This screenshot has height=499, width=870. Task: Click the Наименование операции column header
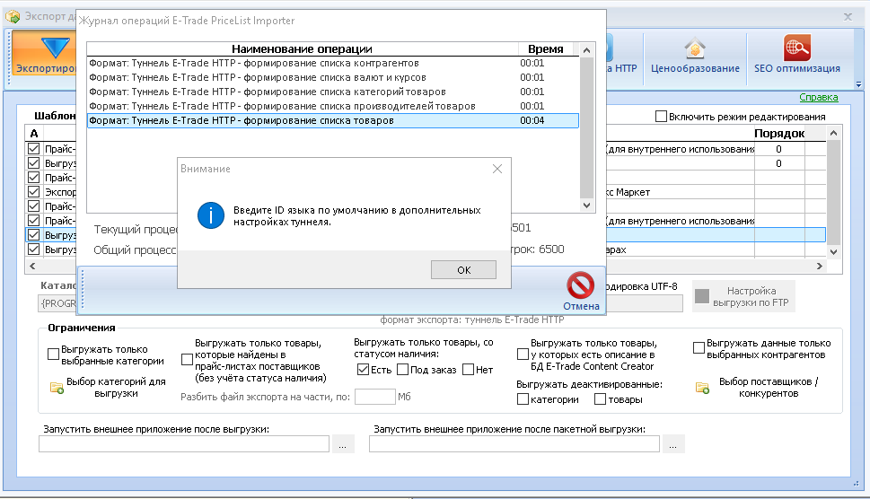pos(303,48)
